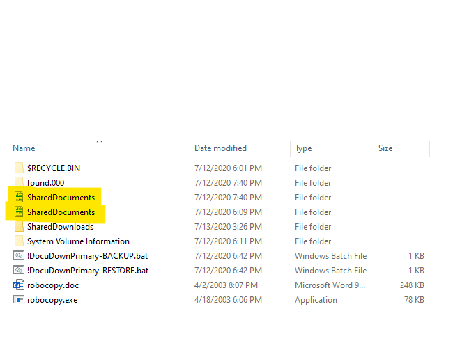This screenshot has width=469, height=350.
Task: Select the $RECYCLE.BIN file name
Action: [x=54, y=168]
